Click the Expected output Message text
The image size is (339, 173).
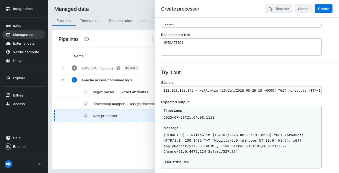pos(233,143)
